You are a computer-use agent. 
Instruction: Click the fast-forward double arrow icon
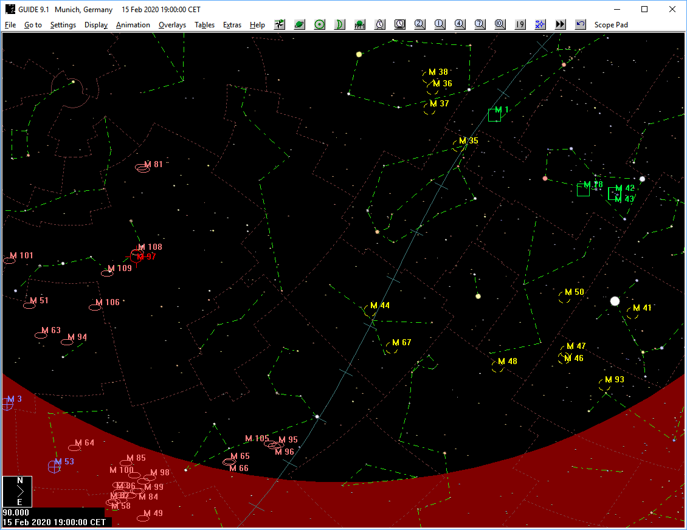[560, 24]
